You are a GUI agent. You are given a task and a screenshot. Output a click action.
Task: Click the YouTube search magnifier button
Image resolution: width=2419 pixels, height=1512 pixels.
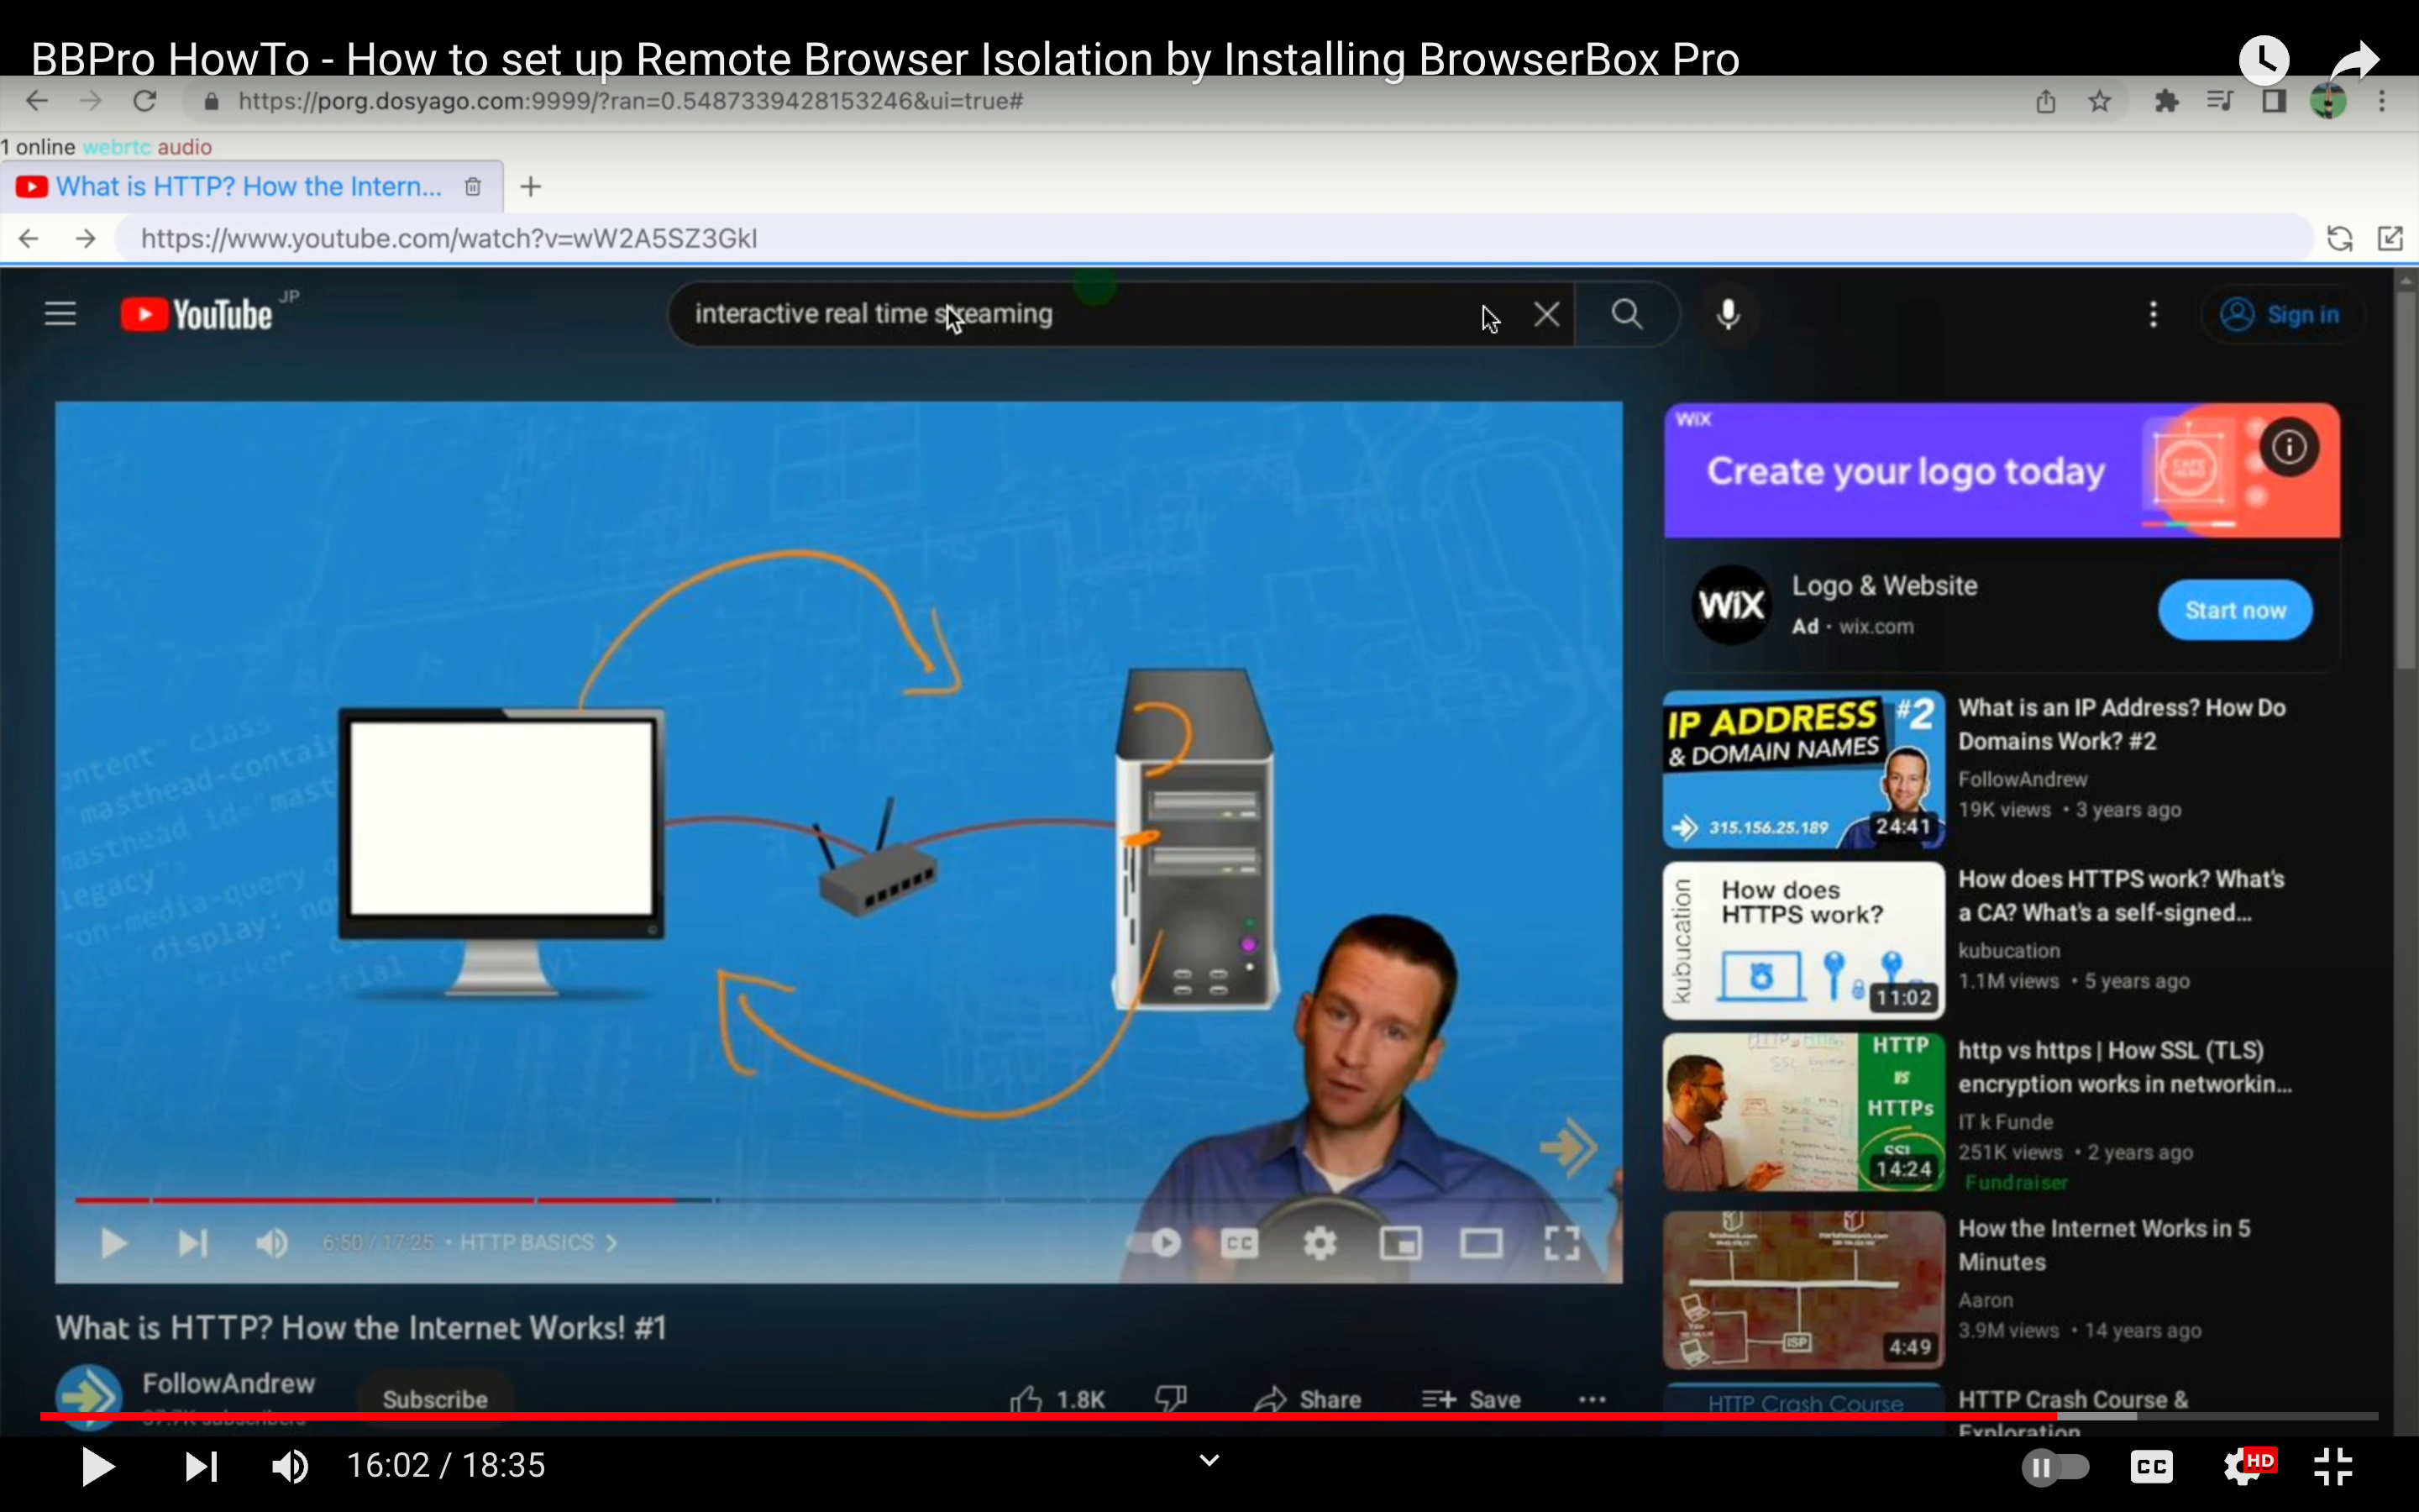1627,315
